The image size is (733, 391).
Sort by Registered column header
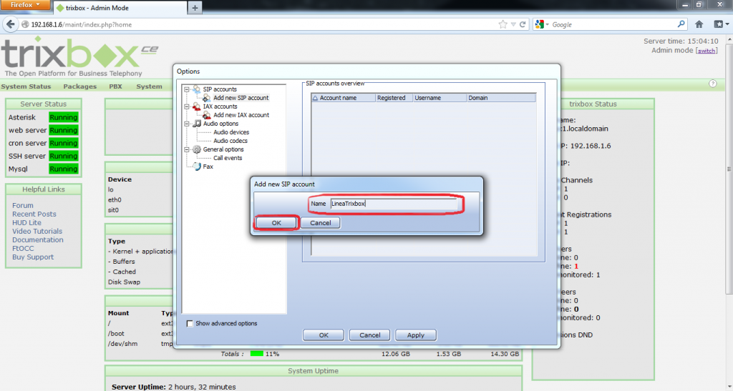394,98
